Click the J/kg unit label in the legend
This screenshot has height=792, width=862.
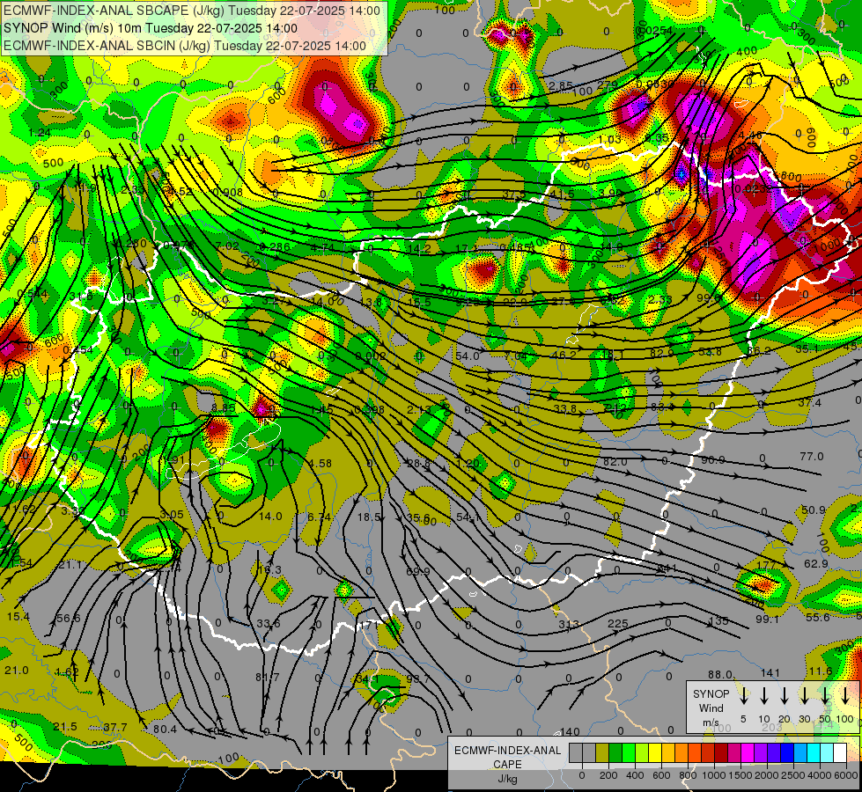507,779
